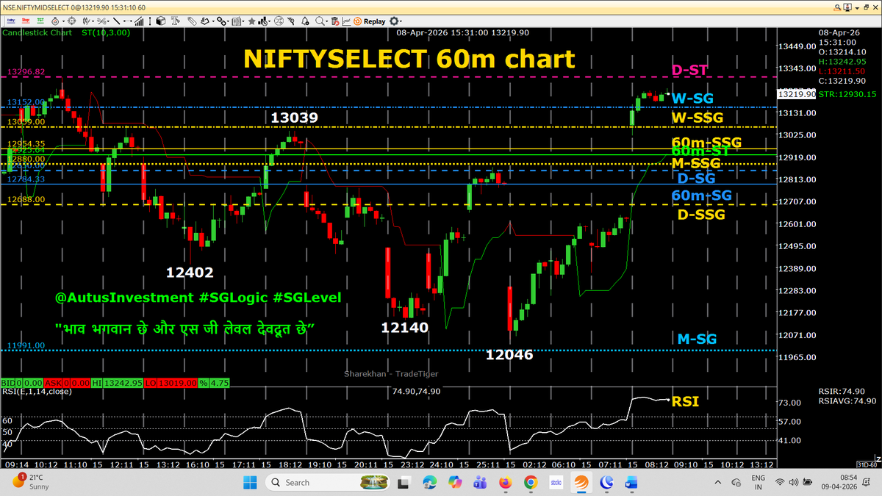882x496 pixels.
Task: Click the W-SG level label
Action: pos(692,98)
